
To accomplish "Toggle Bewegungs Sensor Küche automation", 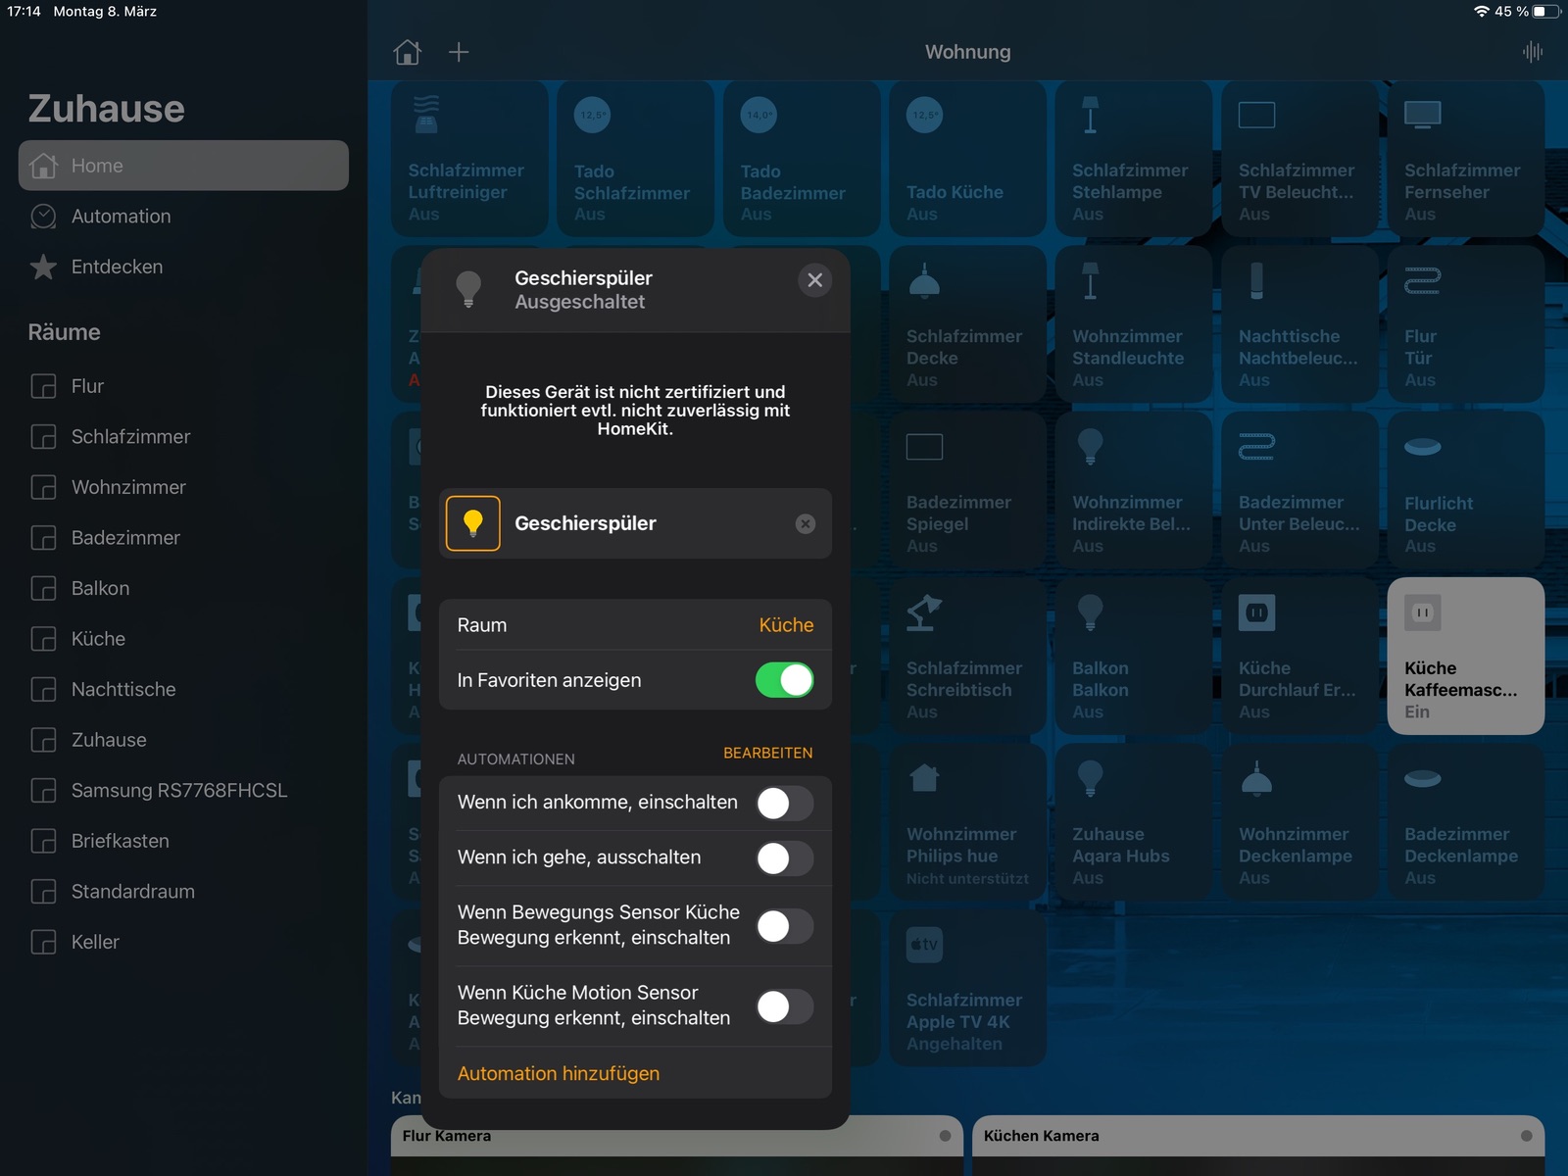I will click(x=784, y=926).
